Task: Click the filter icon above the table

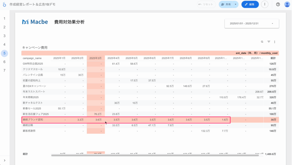Action: pos(269,42)
